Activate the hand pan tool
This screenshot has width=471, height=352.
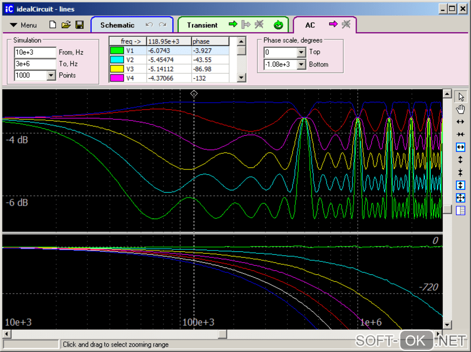click(460, 109)
